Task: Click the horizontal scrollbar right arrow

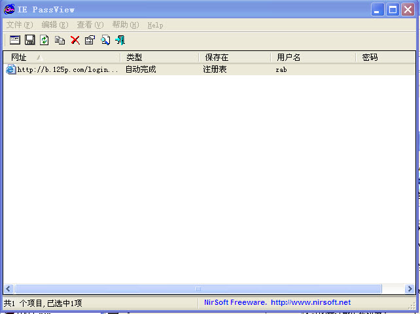Action: (x=410, y=289)
